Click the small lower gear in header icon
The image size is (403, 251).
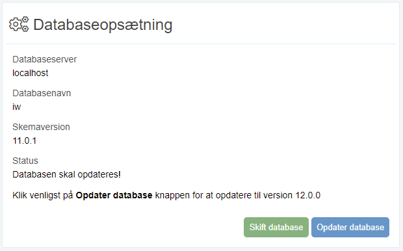tap(25, 29)
